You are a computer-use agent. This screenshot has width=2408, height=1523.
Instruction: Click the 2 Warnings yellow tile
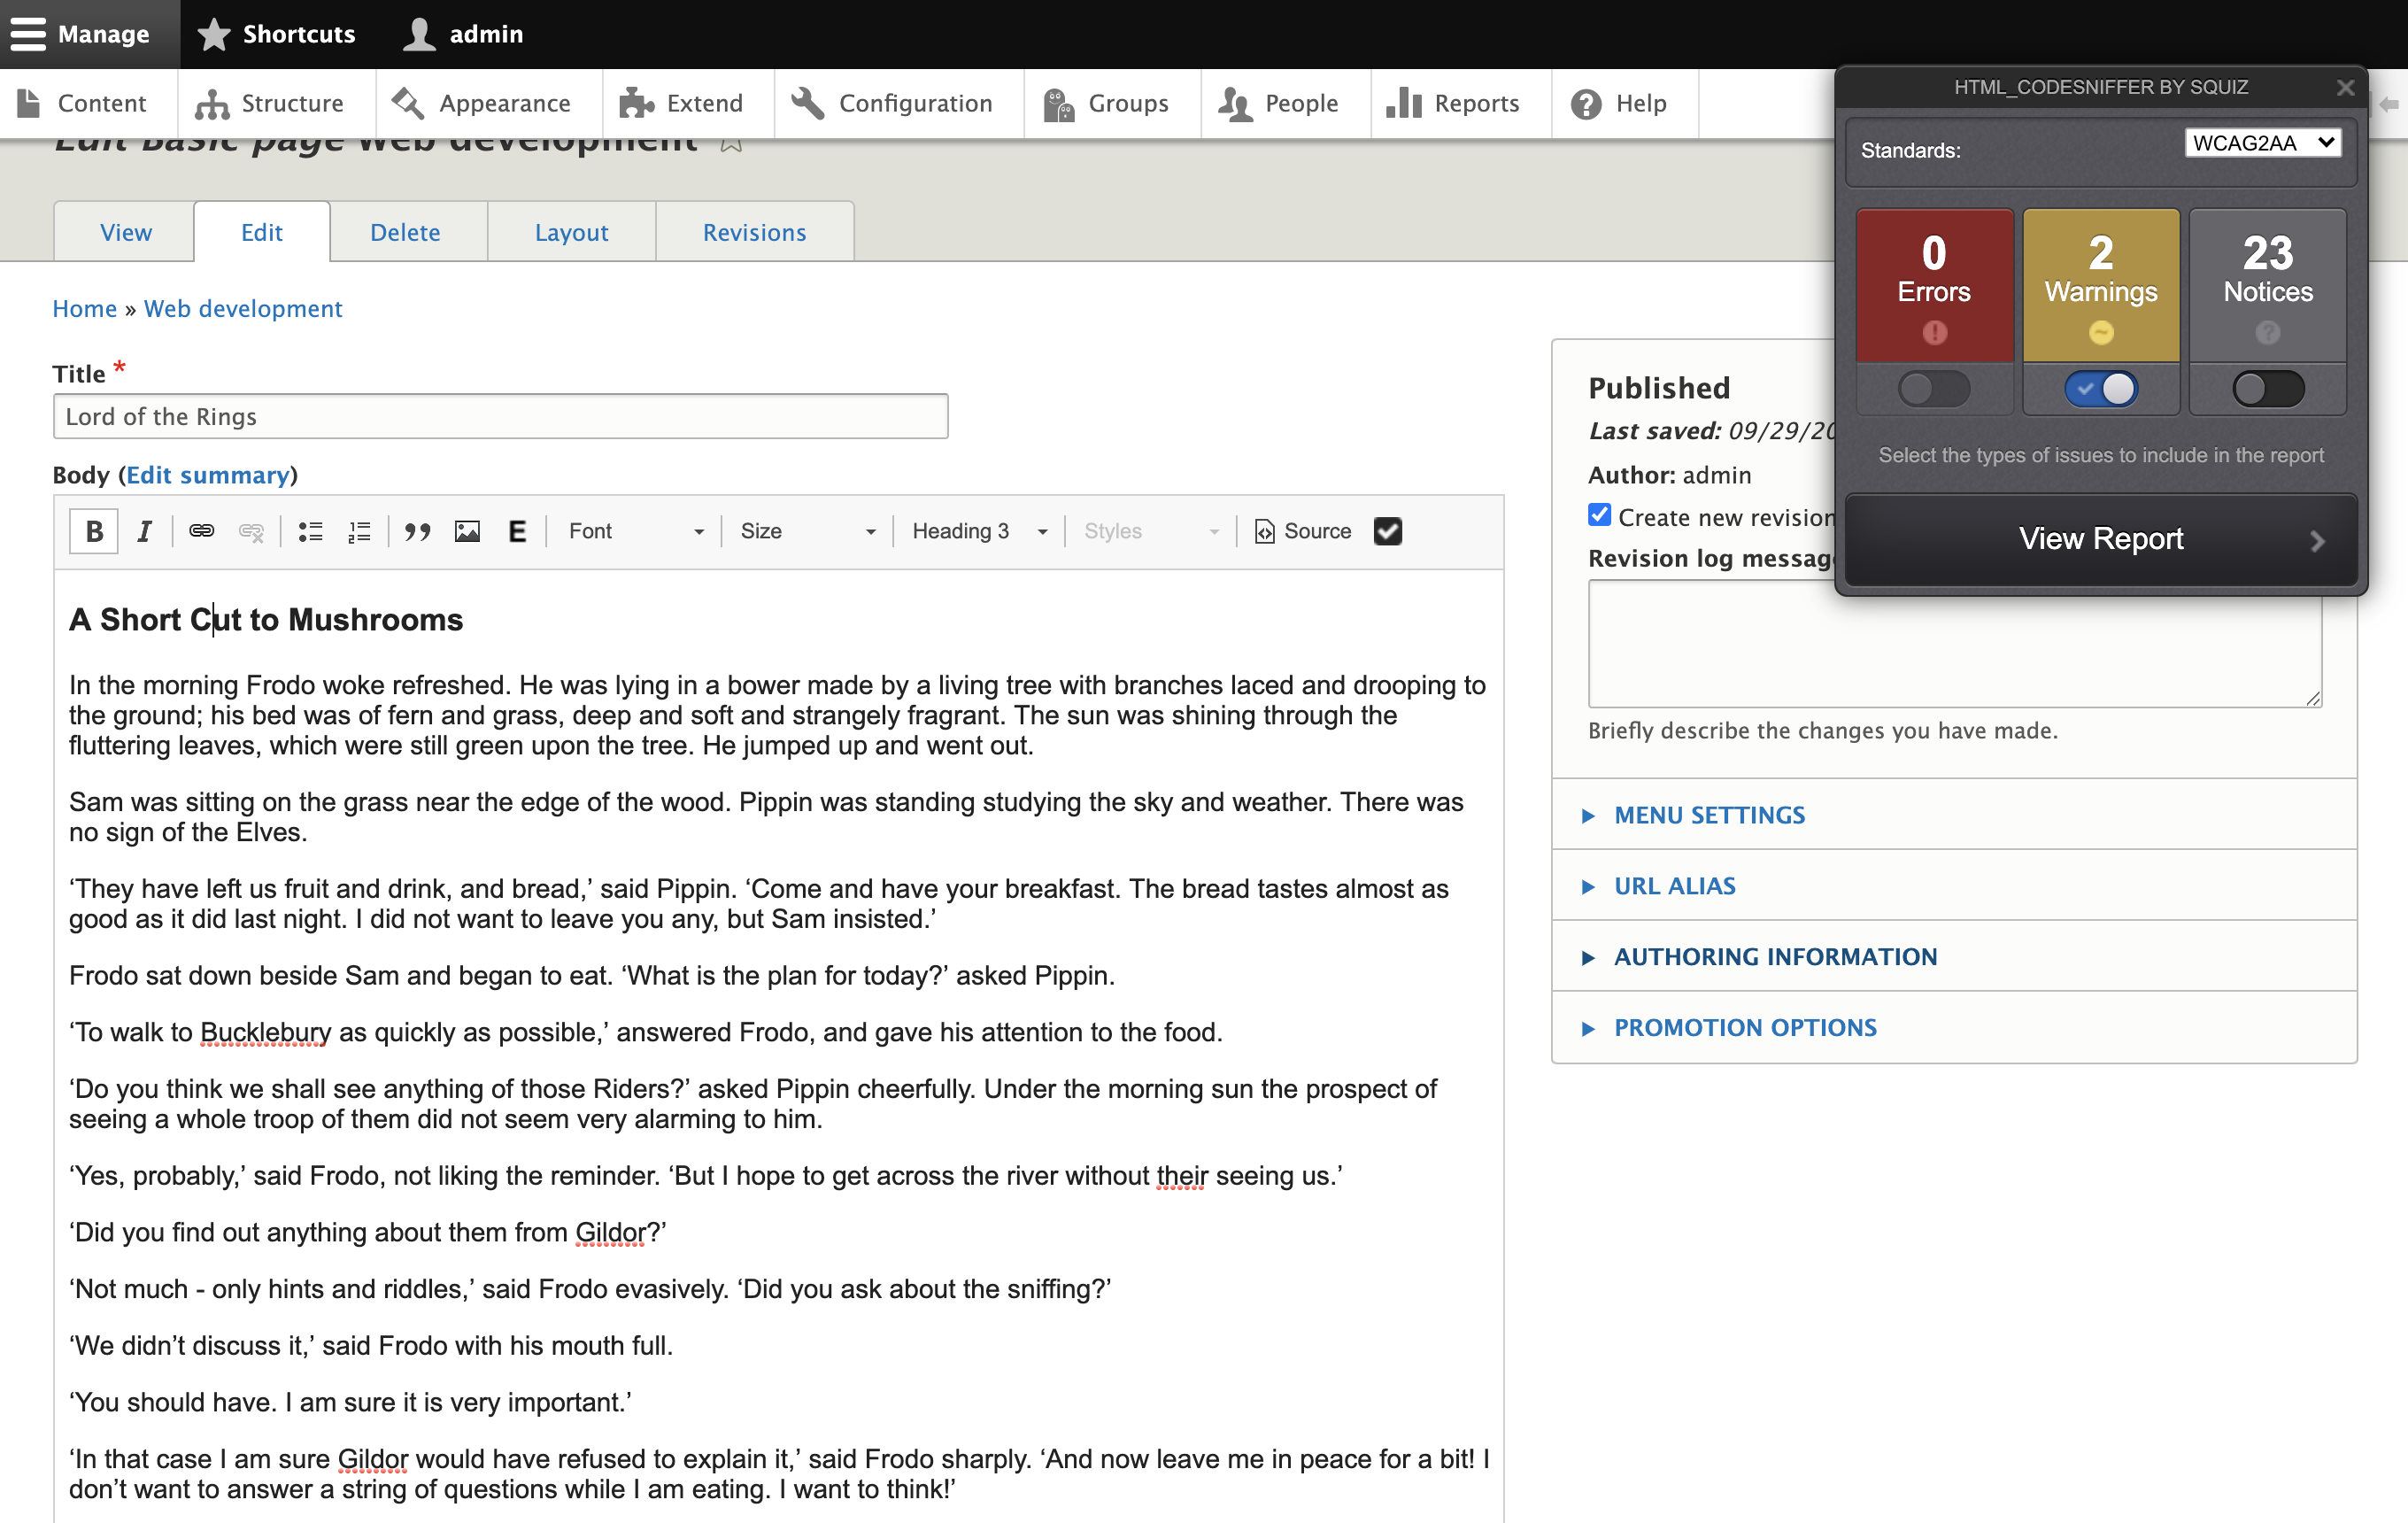coord(2101,285)
